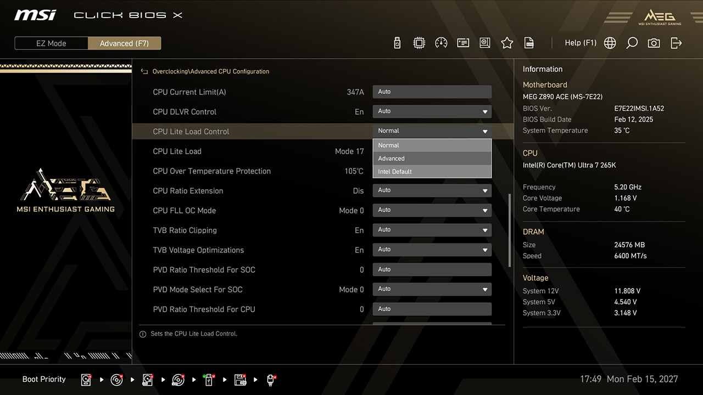Expand the TVB Voltage Optimizations dropdown
Image resolution: width=703 pixels, height=395 pixels.
pos(432,250)
